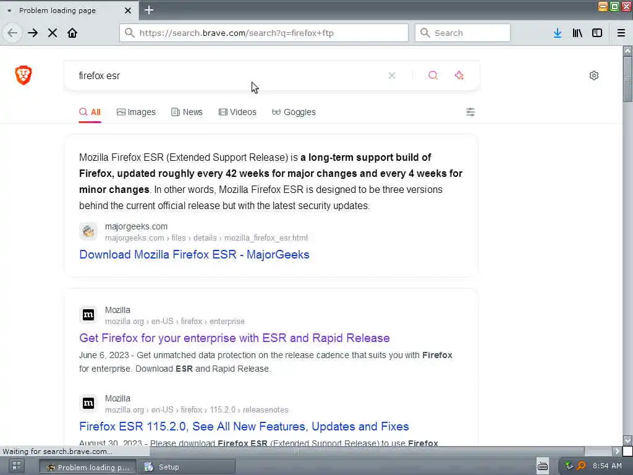This screenshot has height=475, width=633.
Task: Focus the toolbar Search box
Action: coord(462,33)
